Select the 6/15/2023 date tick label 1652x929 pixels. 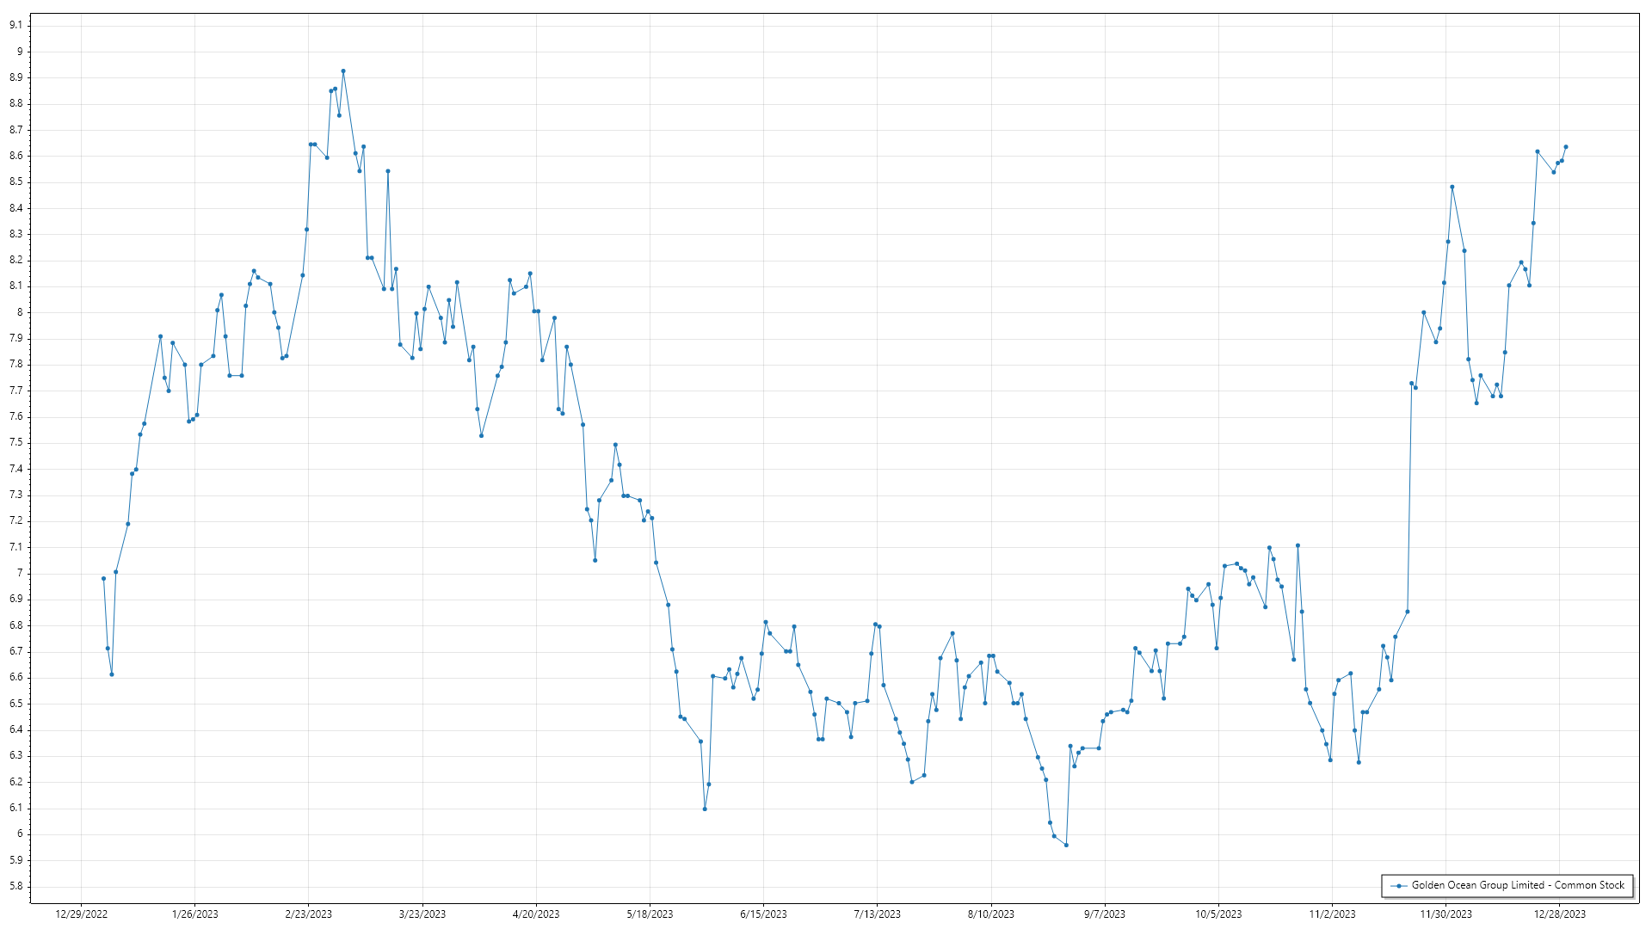coord(763,914)
